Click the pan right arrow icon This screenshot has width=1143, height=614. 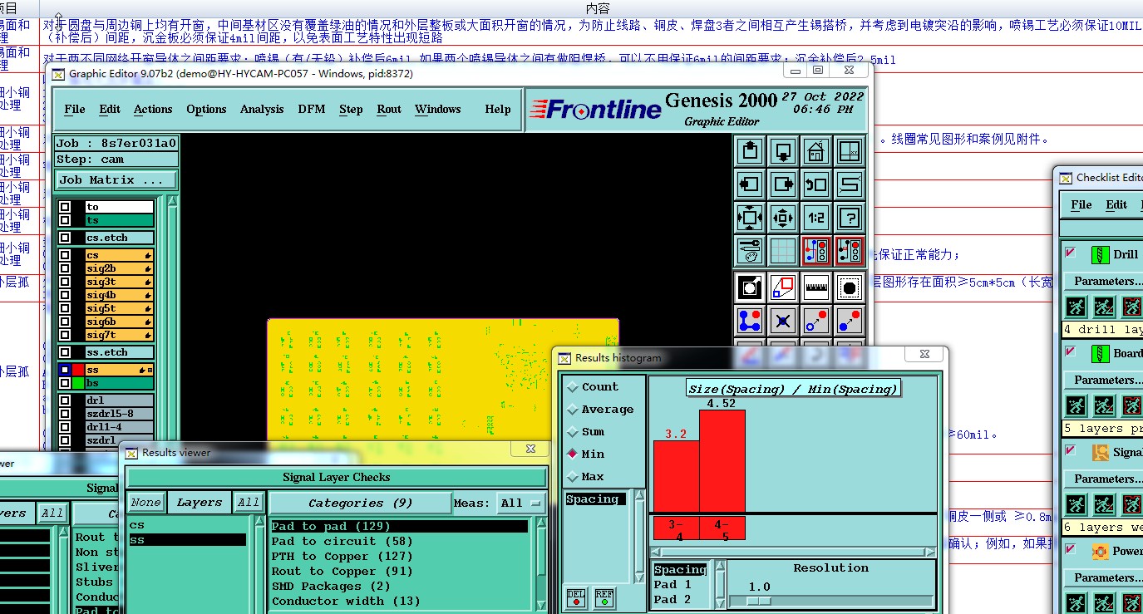782,184
